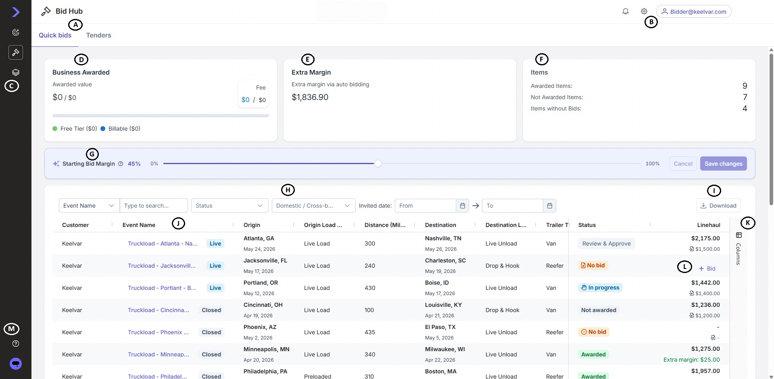Click the Download button
Screen dimensions: 774x379
click(x=718, y=206)
